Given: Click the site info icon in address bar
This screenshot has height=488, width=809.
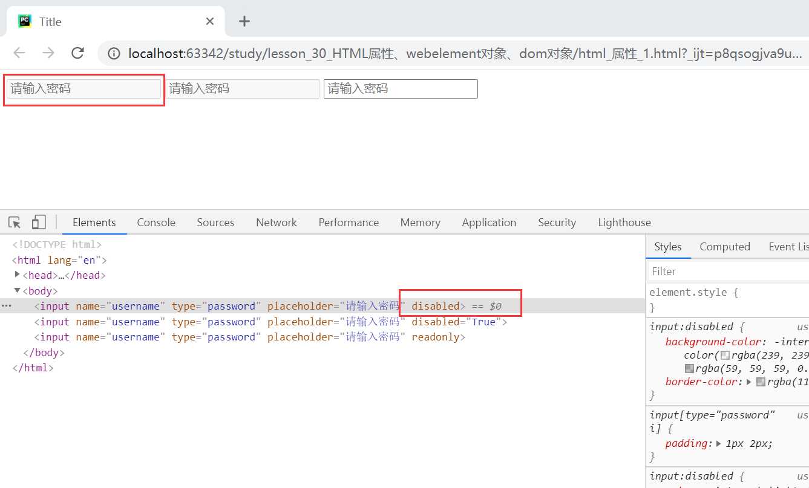Looking at the screenshot, I should coord(114,54).
